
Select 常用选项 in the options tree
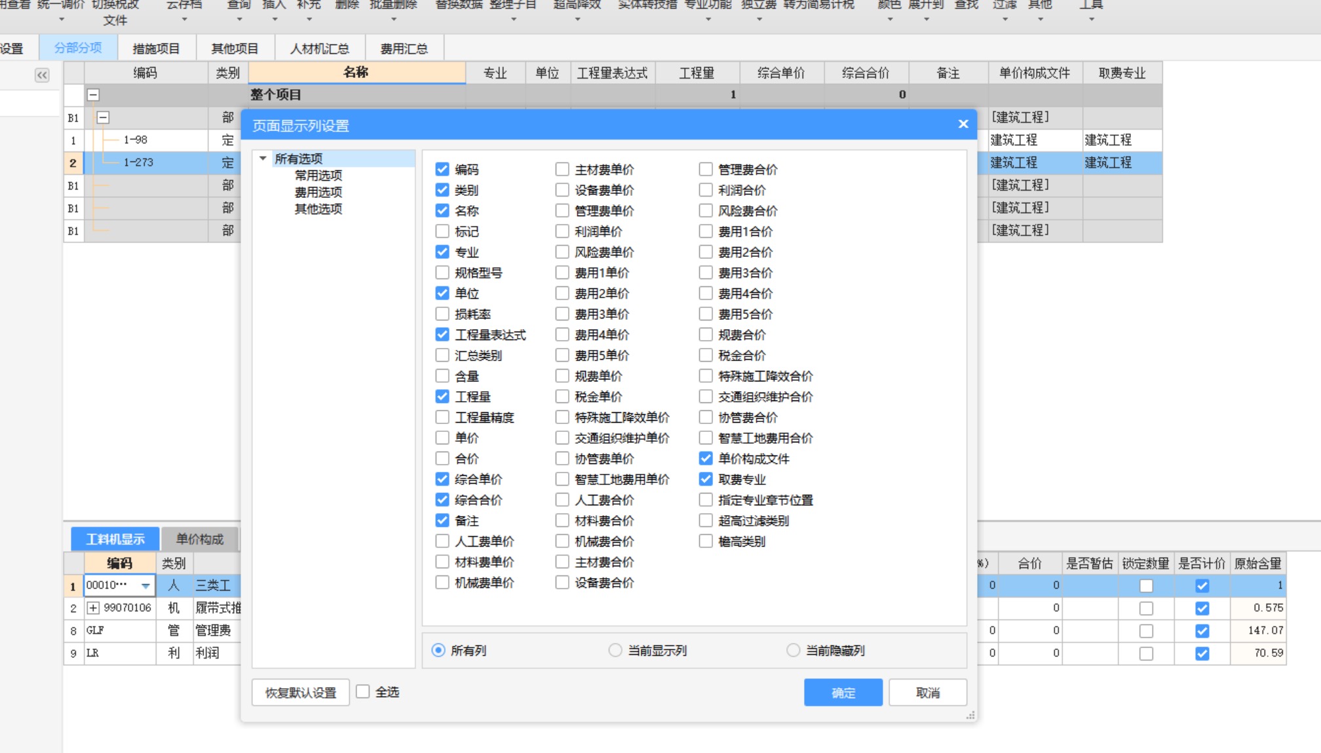[x=318, y=176]
